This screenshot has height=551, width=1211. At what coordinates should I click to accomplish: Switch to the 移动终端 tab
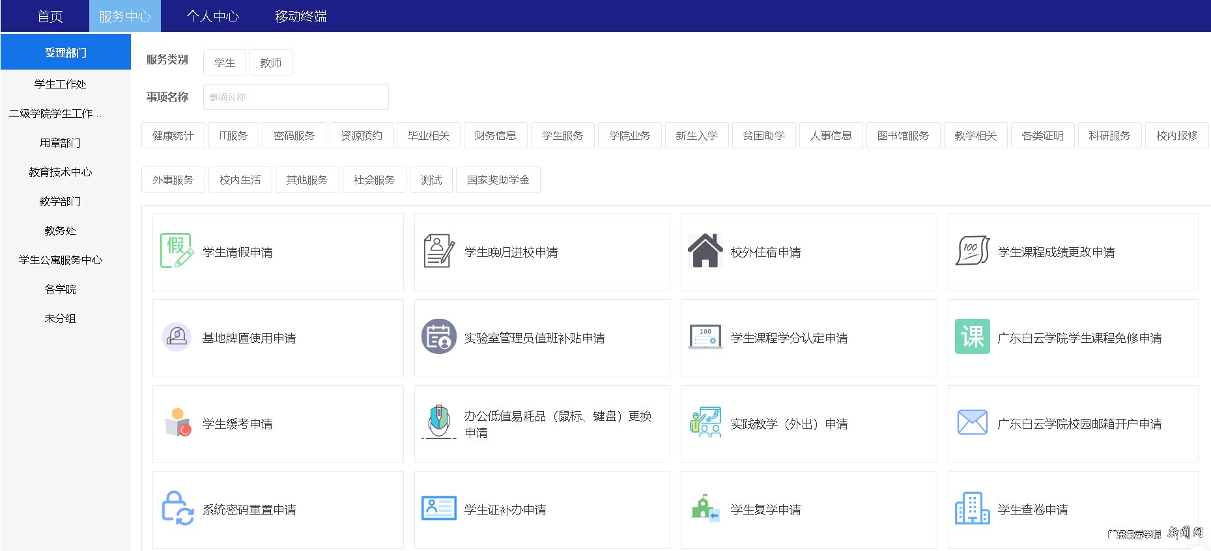[x=300, y=16]
